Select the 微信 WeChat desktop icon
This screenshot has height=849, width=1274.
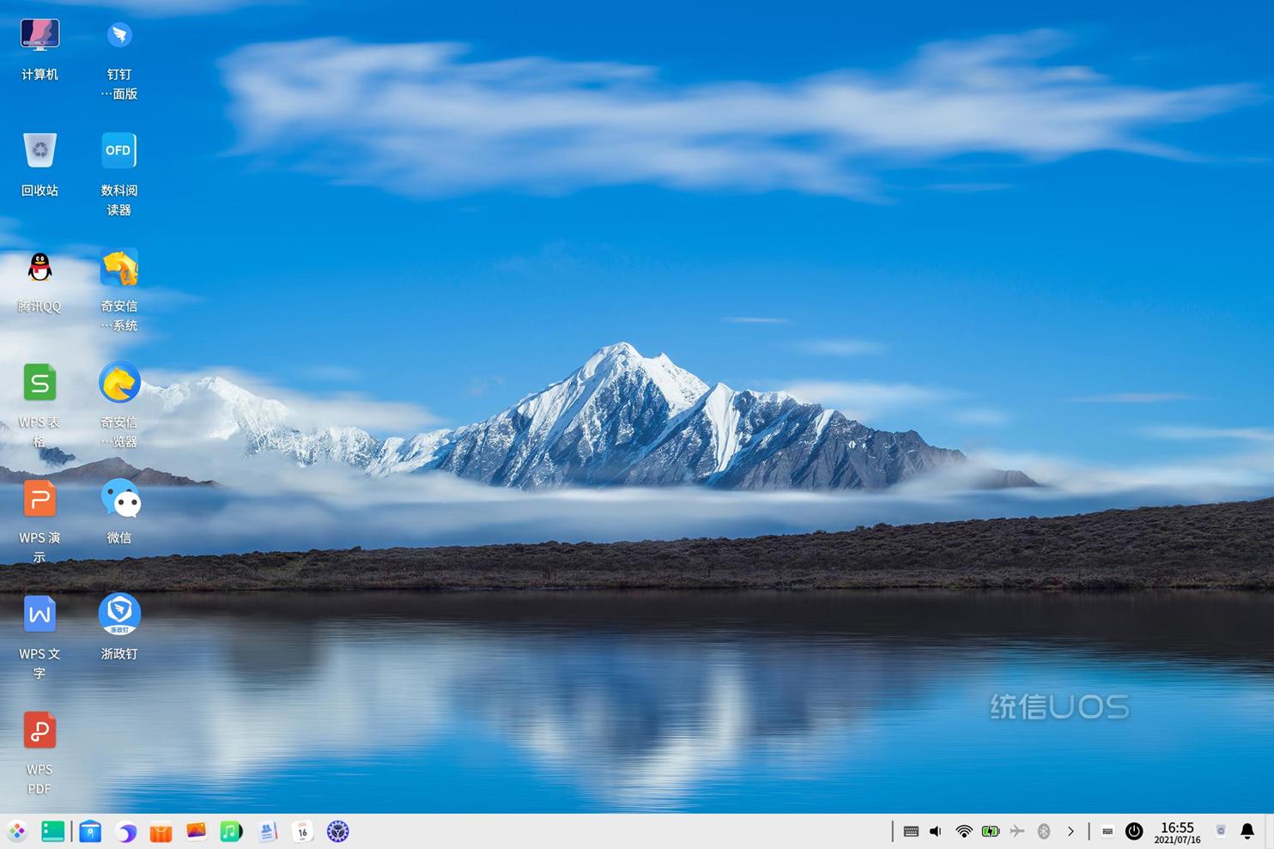tap(119, 500)
